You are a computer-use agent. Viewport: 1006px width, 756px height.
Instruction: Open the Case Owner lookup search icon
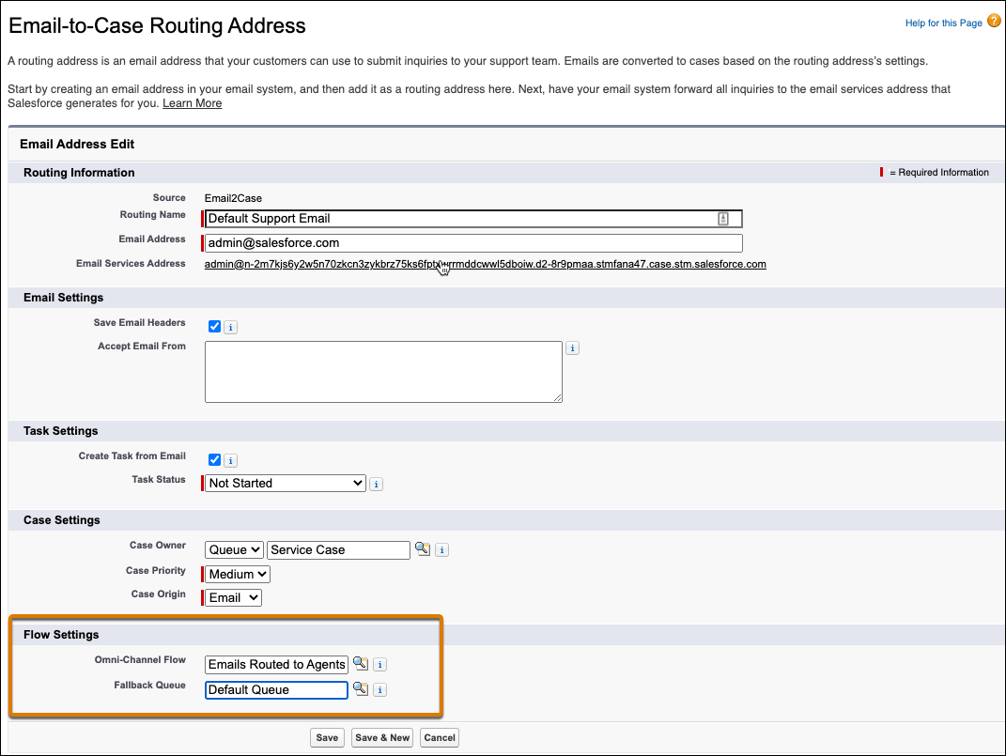coord(422,549)
